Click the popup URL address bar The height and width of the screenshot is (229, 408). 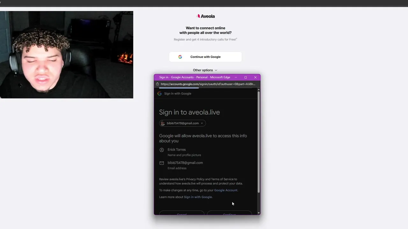pyautogui.click(x=208, y=84)
